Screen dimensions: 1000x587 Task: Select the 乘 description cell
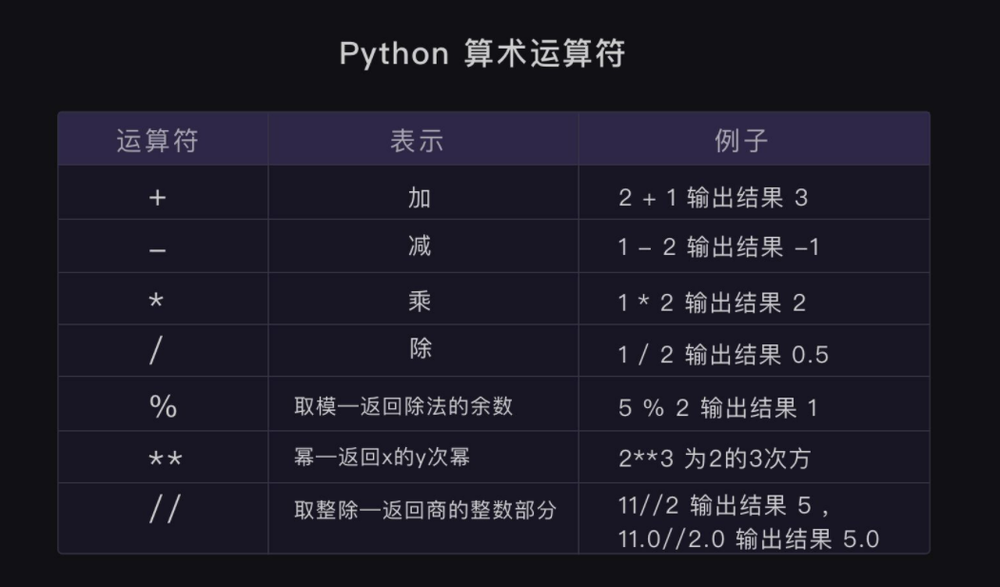(420, 301)
